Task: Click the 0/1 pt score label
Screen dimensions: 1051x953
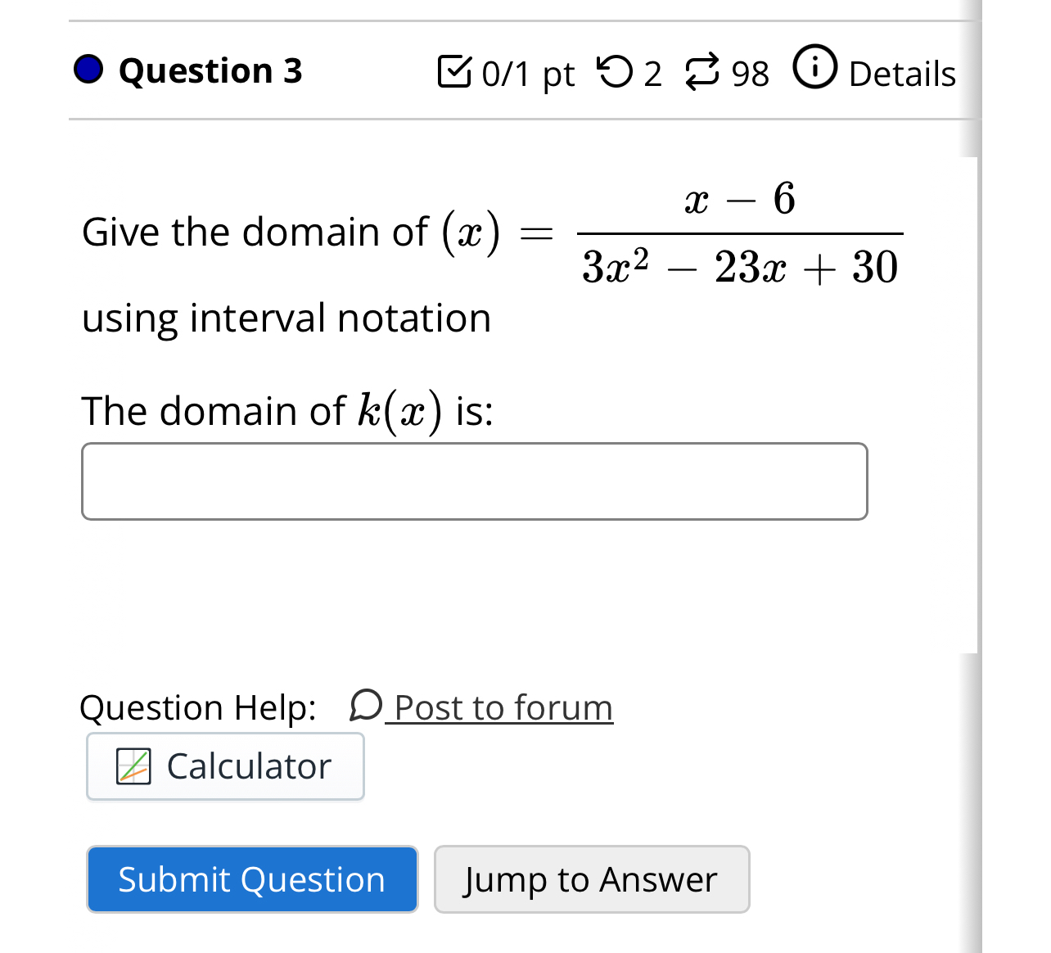Action: click(528, 74)
